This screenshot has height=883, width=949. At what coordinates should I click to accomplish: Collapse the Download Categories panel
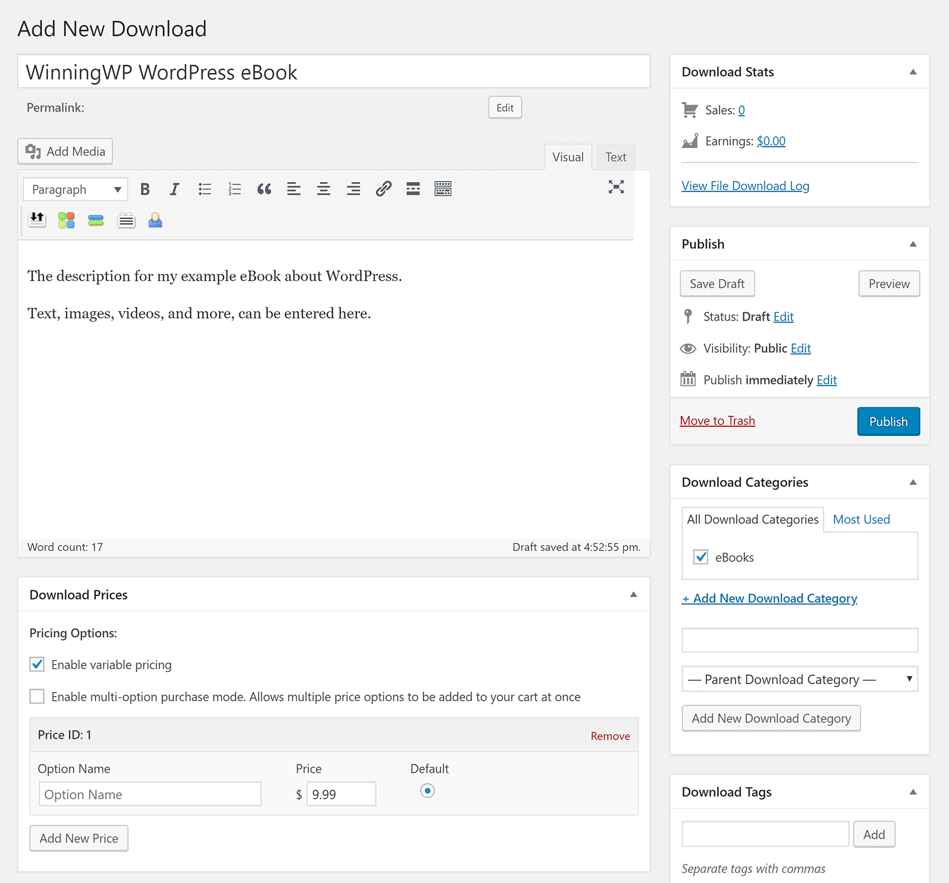[x=913, y=482]
